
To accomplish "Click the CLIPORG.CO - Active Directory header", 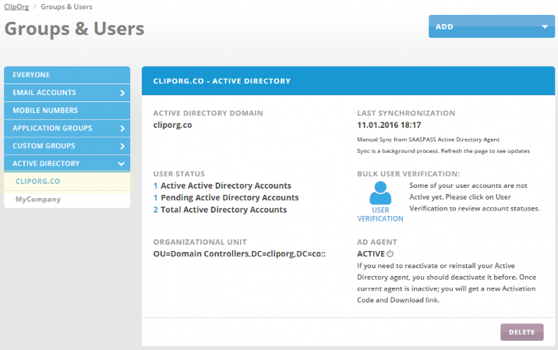I will 223,80.
